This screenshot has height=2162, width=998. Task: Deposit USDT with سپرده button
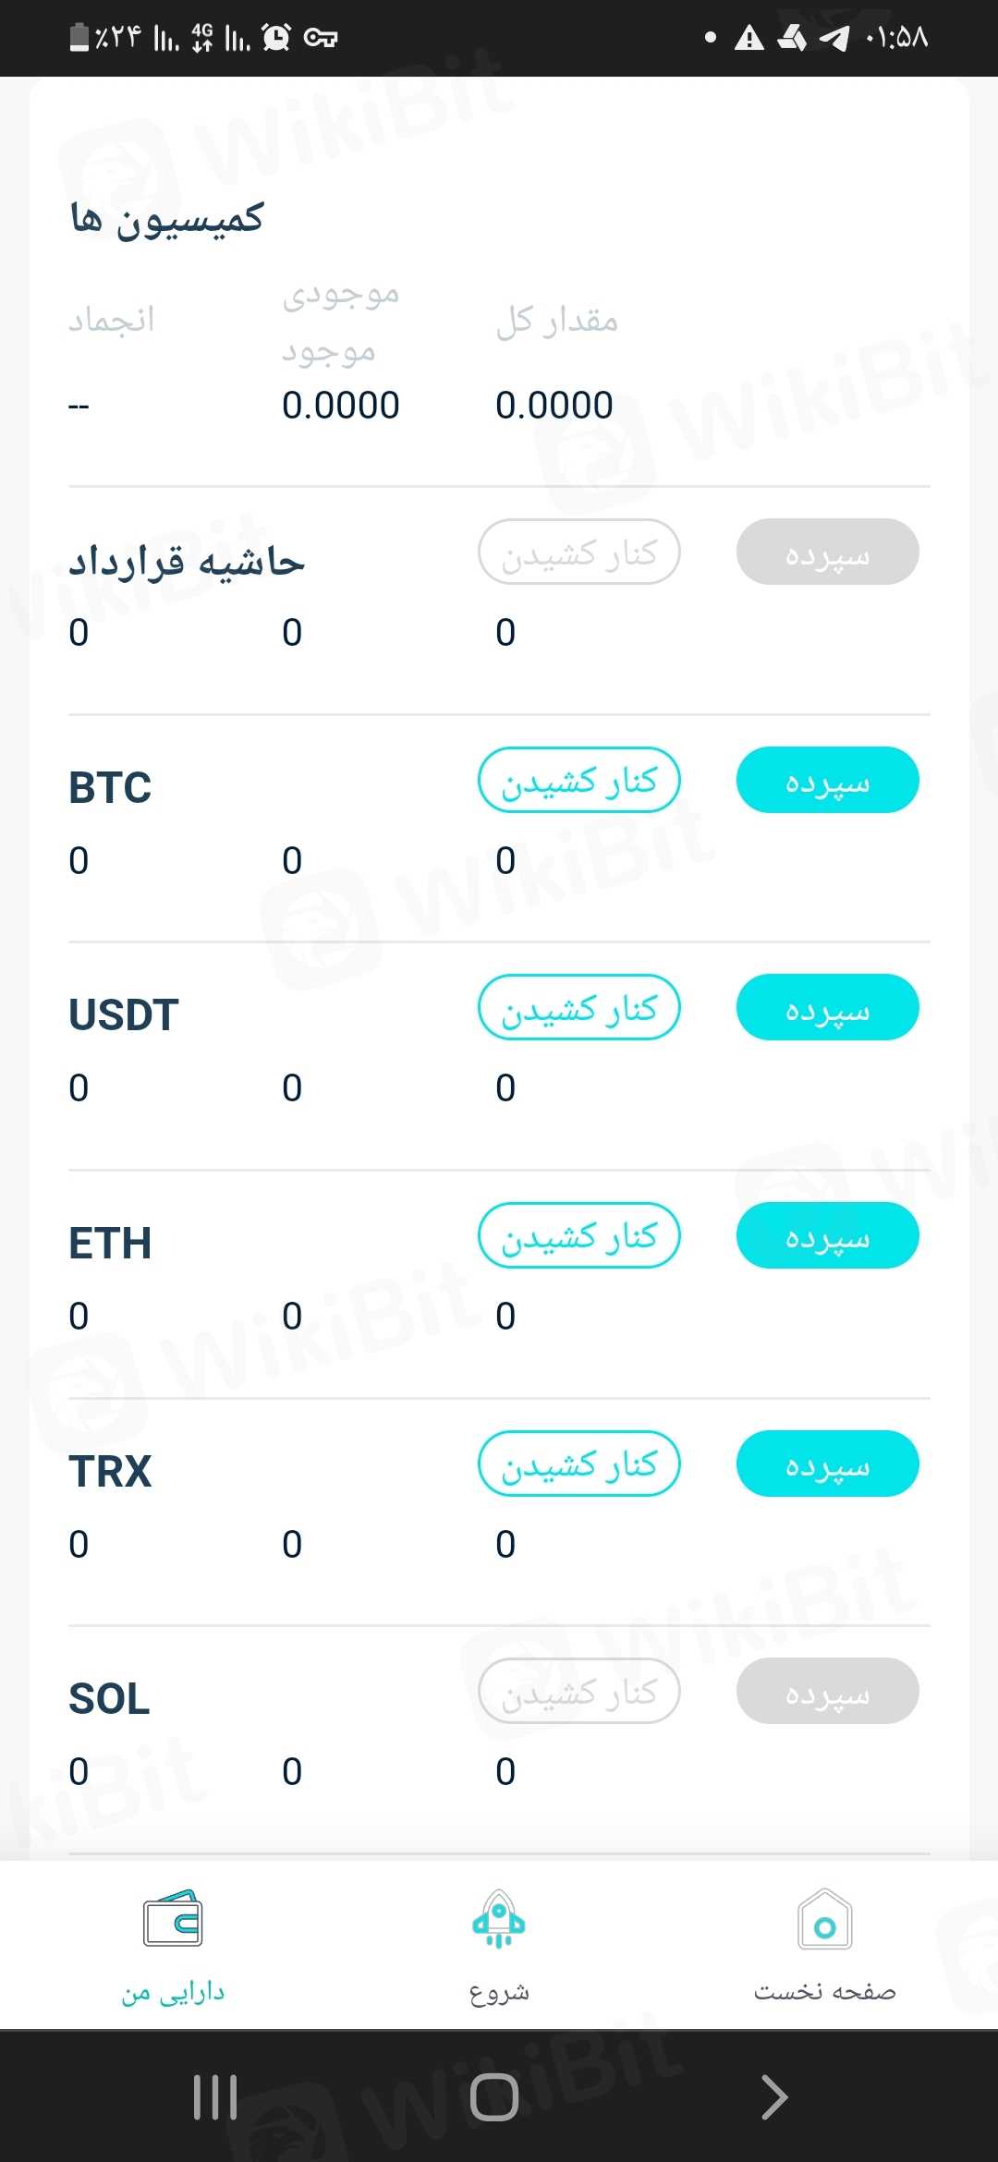[827, 1008]
